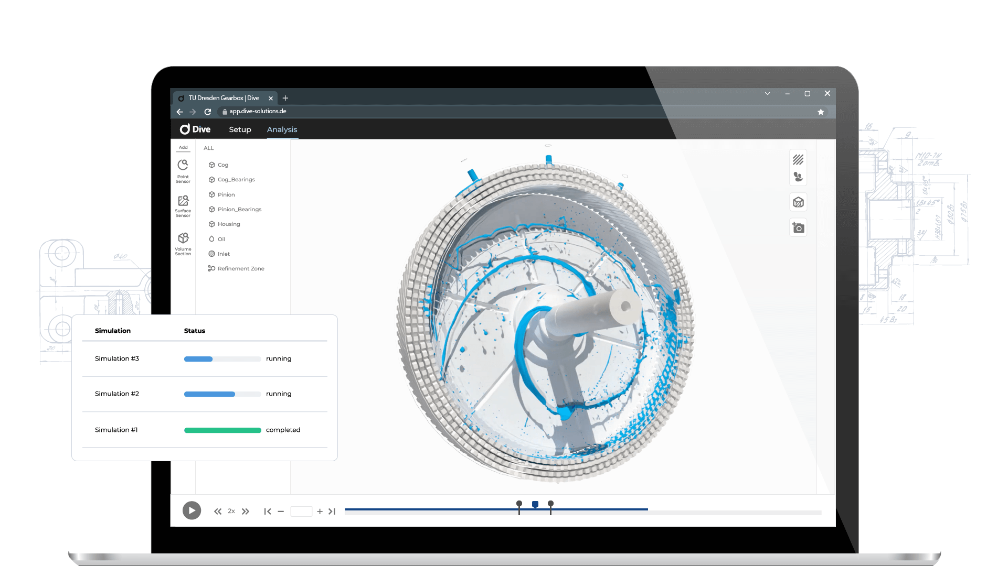The width and height of the screenshot is (1008, 566).
Task: Click the fluid splash render icon
Action: click(x=798, y=177)
